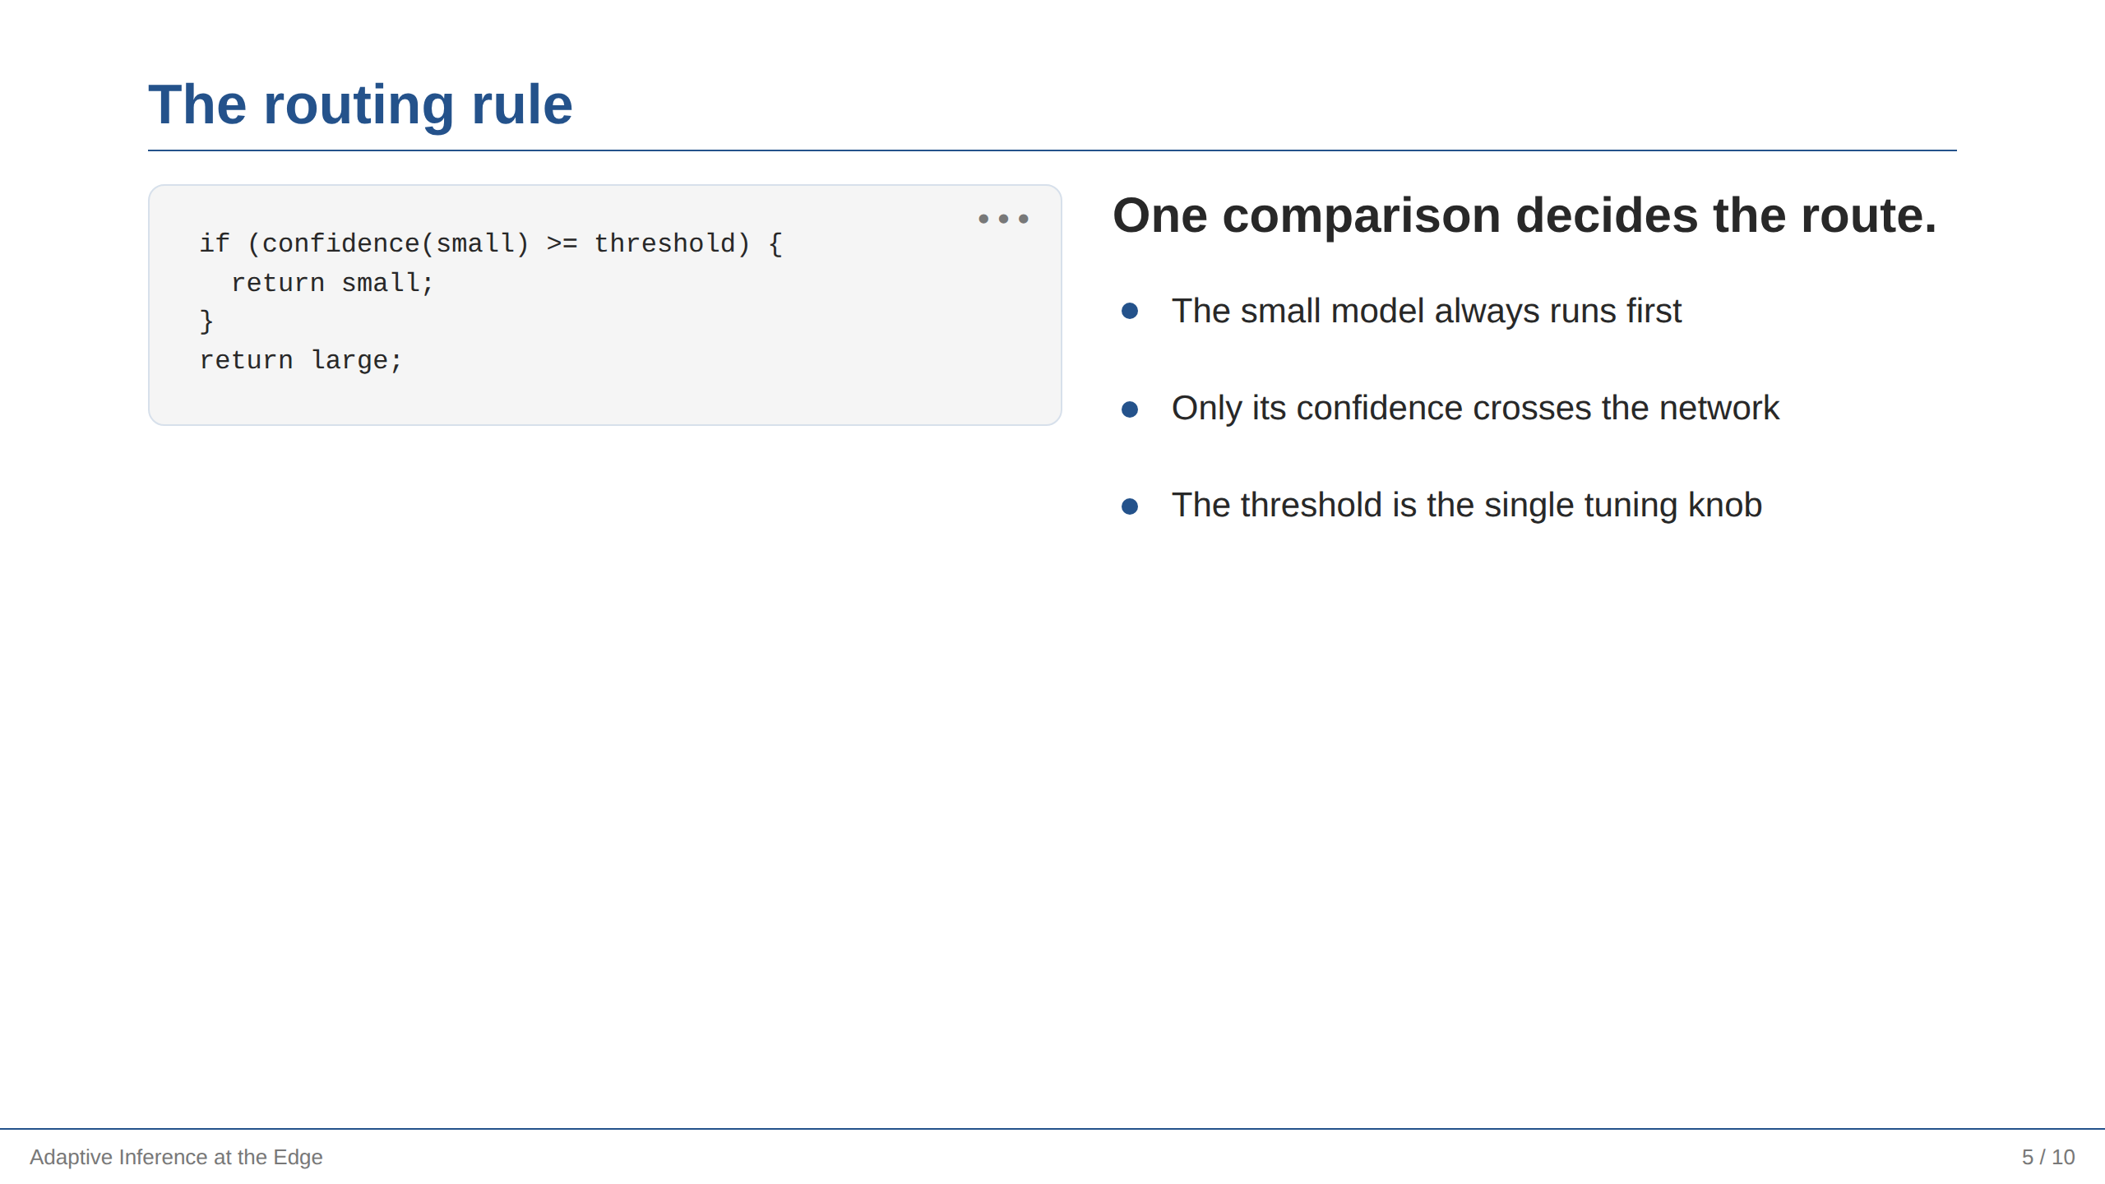
Task: Click bullet dot beside 'Only its confidence crosses'
Action: [1130, 409]
